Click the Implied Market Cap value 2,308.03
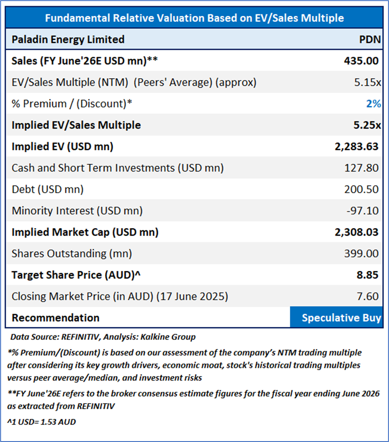Screen dimensions: 389x442 click(x=356, y=233)
